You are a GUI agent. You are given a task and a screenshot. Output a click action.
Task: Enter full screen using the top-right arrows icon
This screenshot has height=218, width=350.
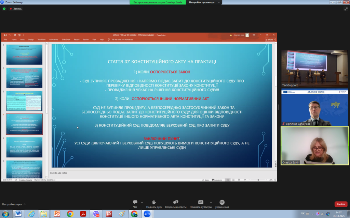(x=346, y=9)
